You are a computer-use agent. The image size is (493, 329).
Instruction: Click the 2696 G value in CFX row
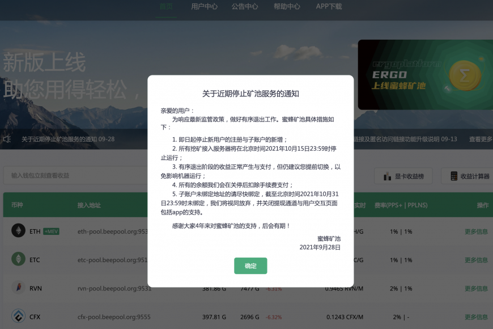(x=250, y=317)
